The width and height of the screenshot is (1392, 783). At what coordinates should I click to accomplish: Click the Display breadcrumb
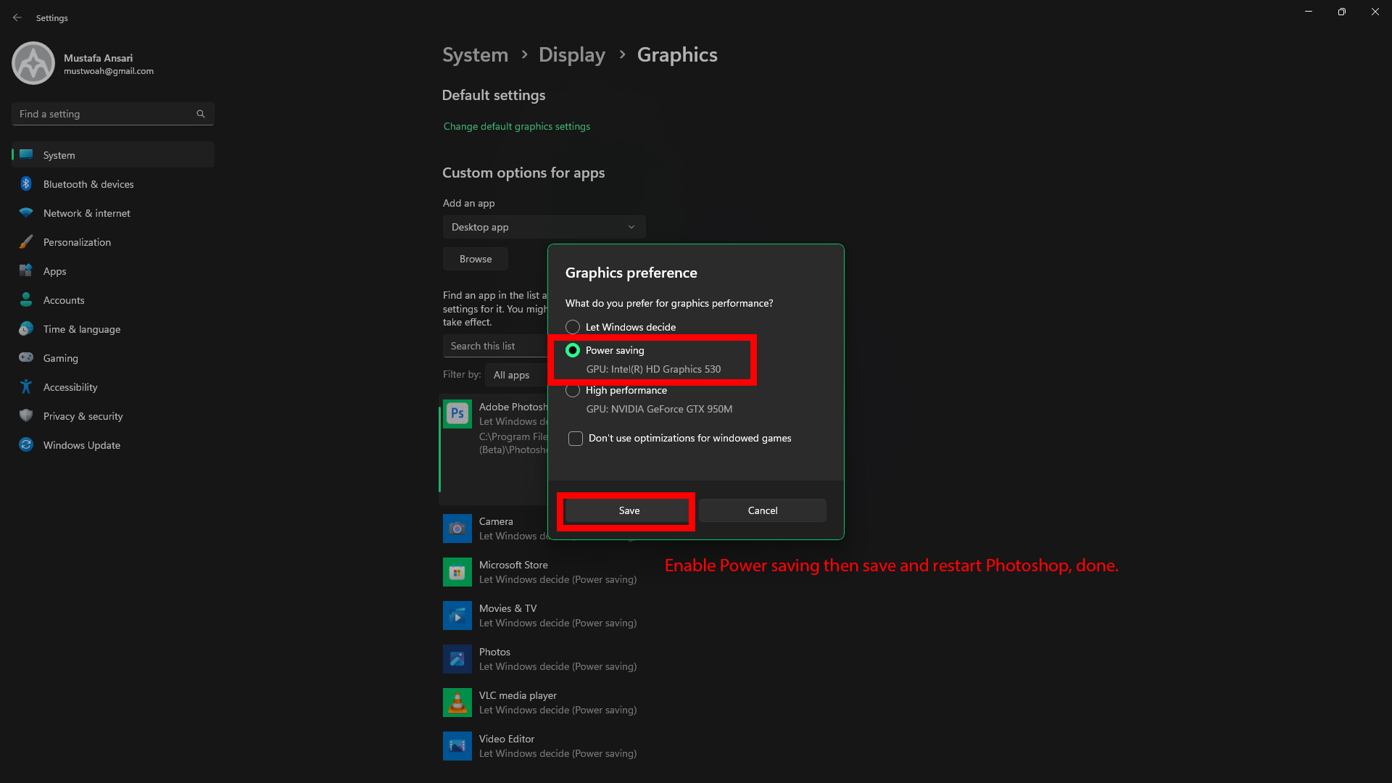571,55
